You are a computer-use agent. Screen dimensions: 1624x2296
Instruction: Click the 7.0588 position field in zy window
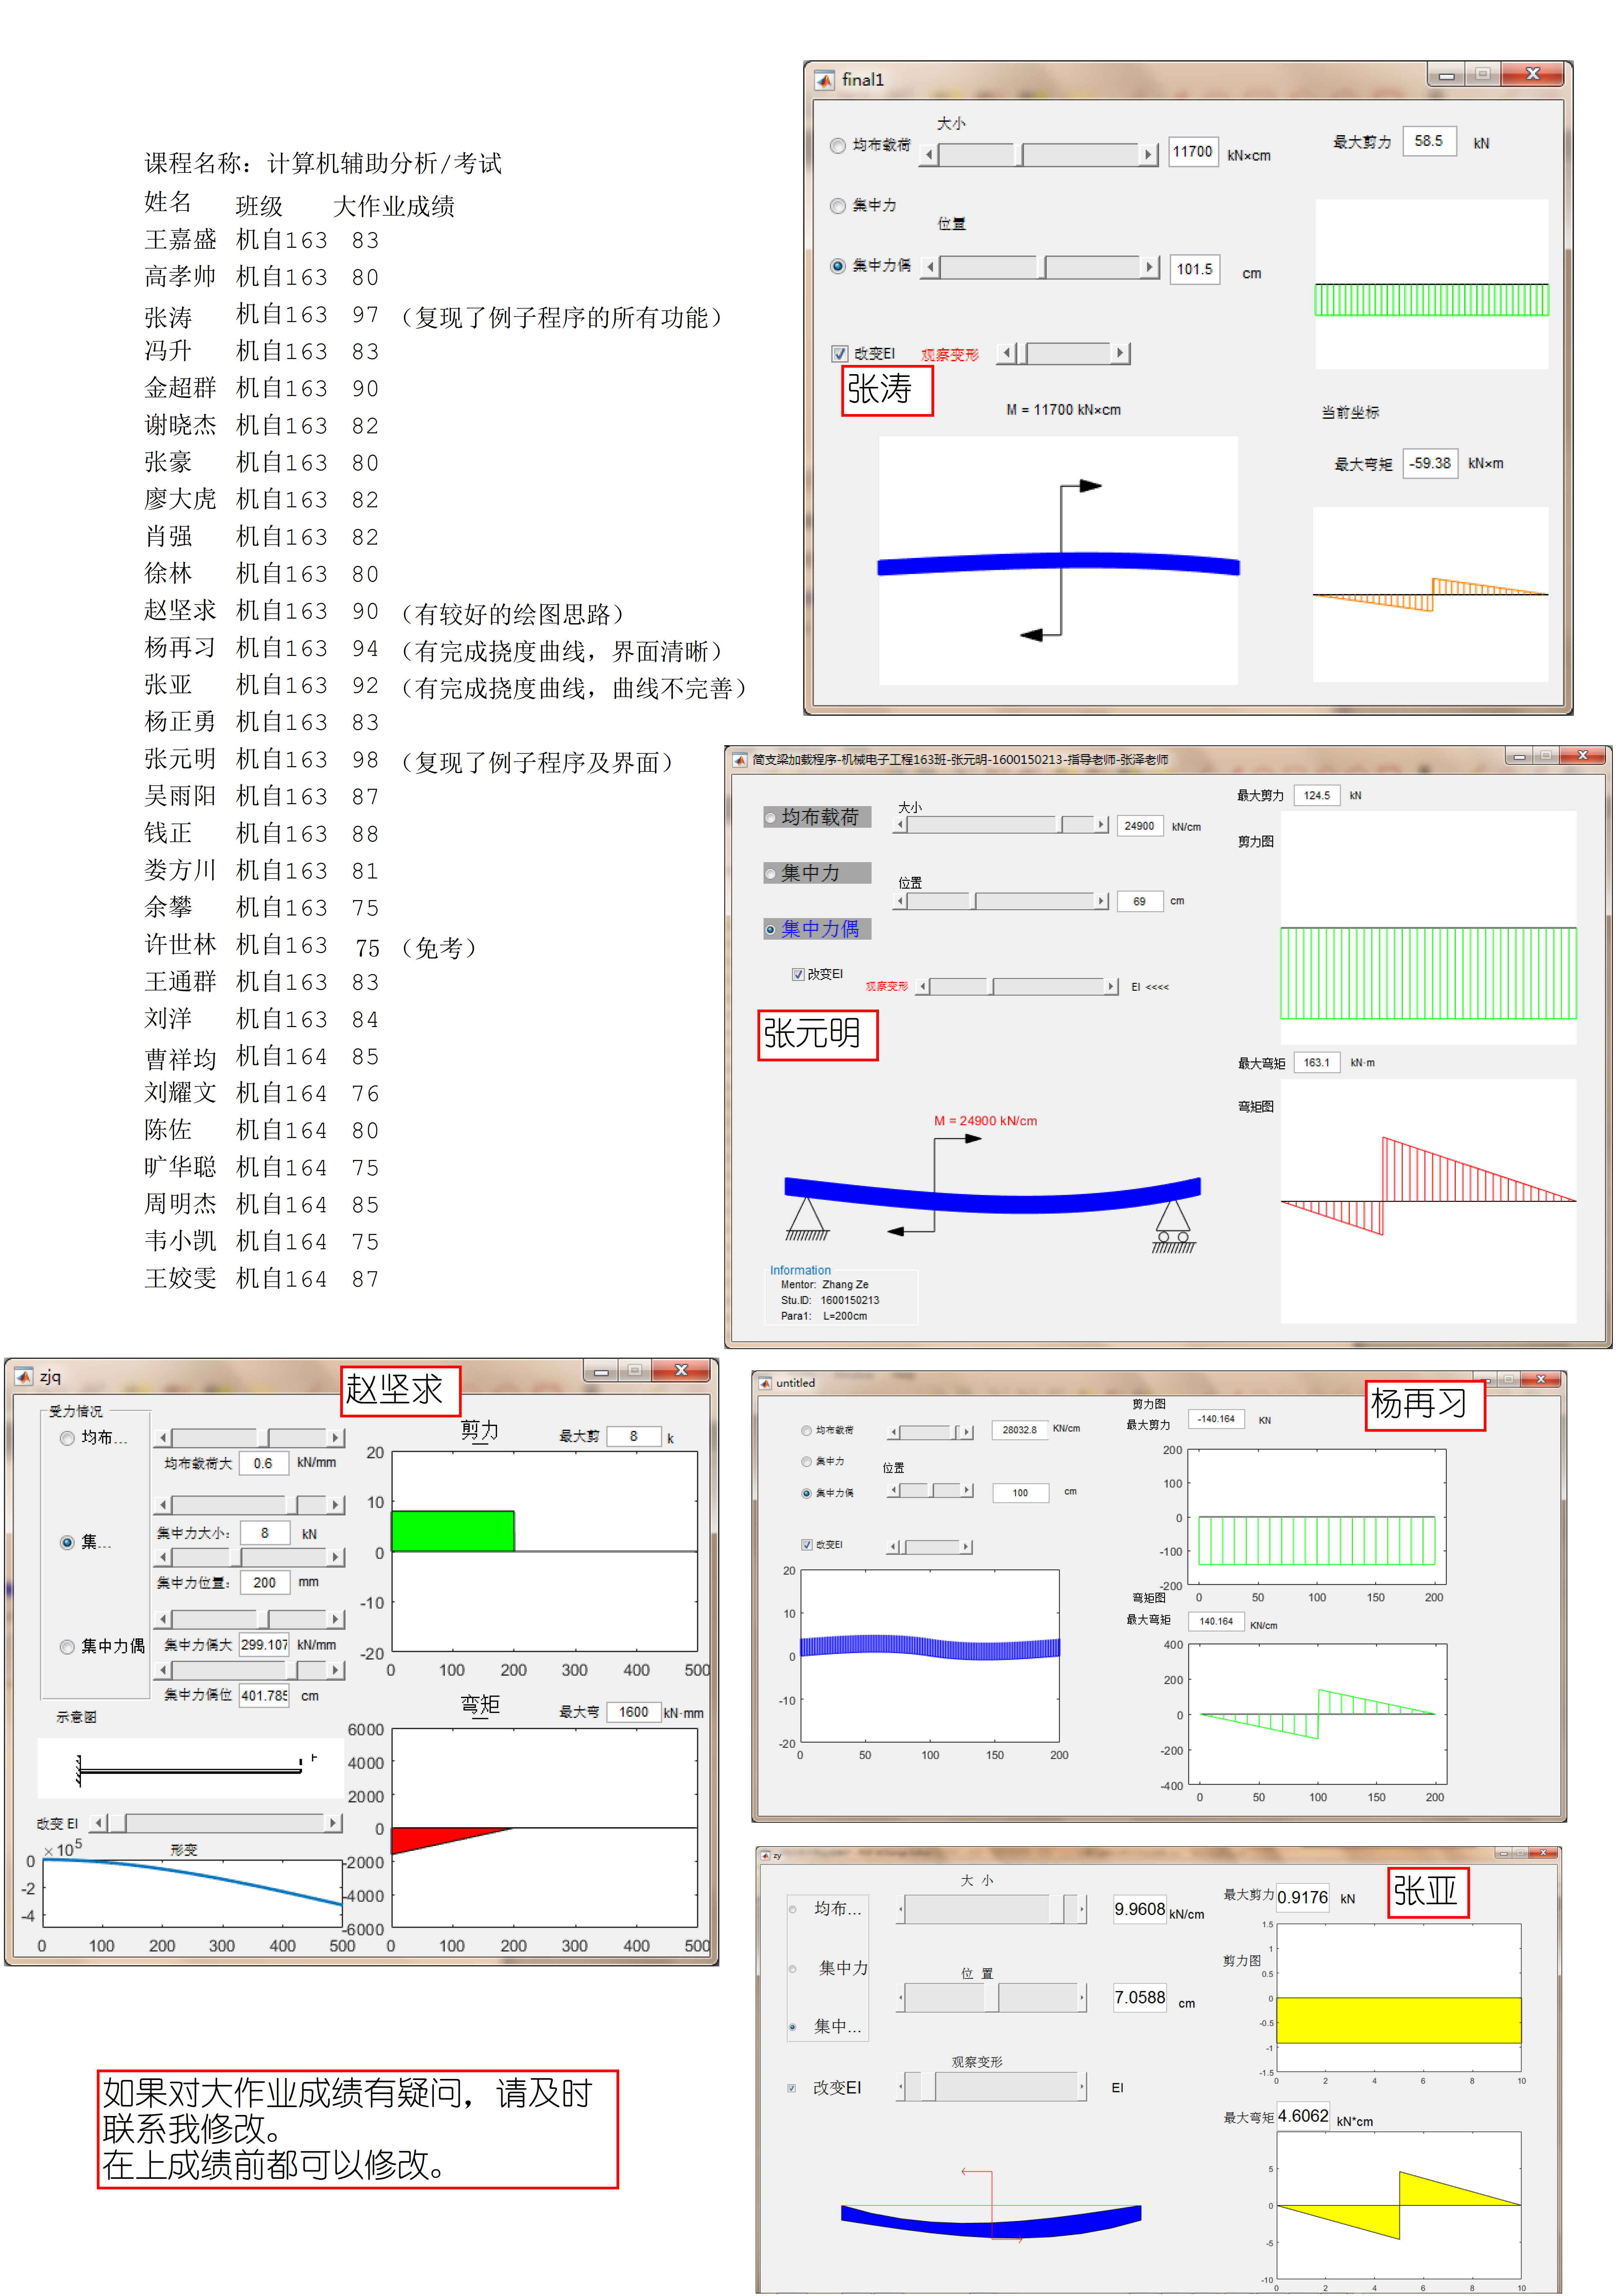1140,1998
